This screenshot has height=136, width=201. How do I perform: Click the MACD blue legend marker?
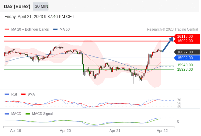click(x=7, y=114)
